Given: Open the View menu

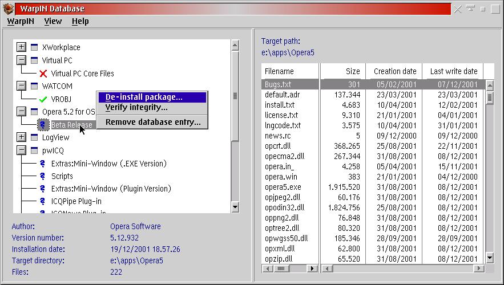Looking at the screenshot, I should pyautogui.click(x=53, y=22).
